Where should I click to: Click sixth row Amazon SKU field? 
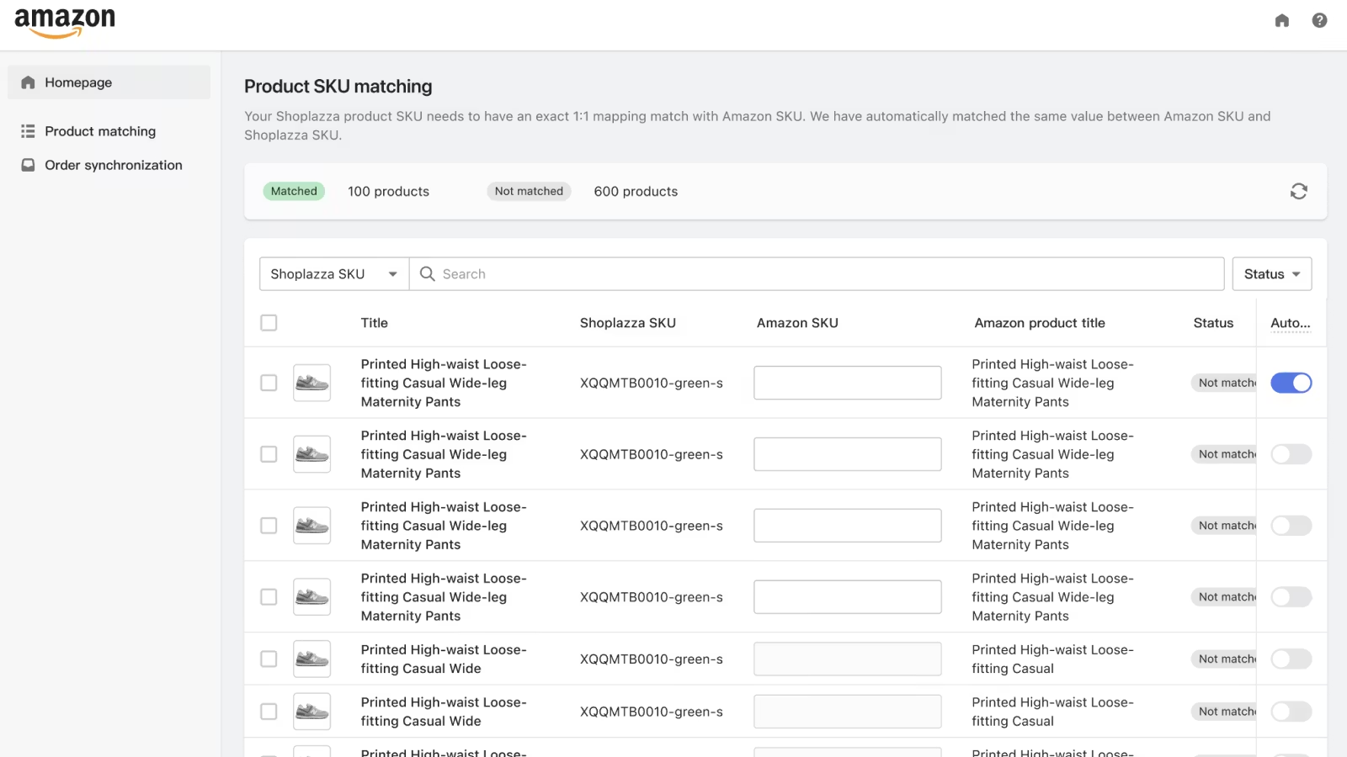click(848, 712)
